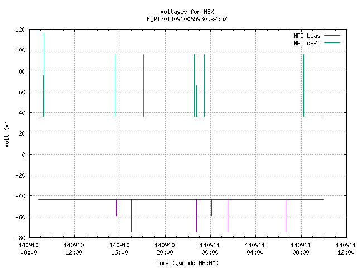Viewport: 357px width, 268px height.
Task: Click the x-axis tick label "140910 08:00"
Action: click(28, 249)
